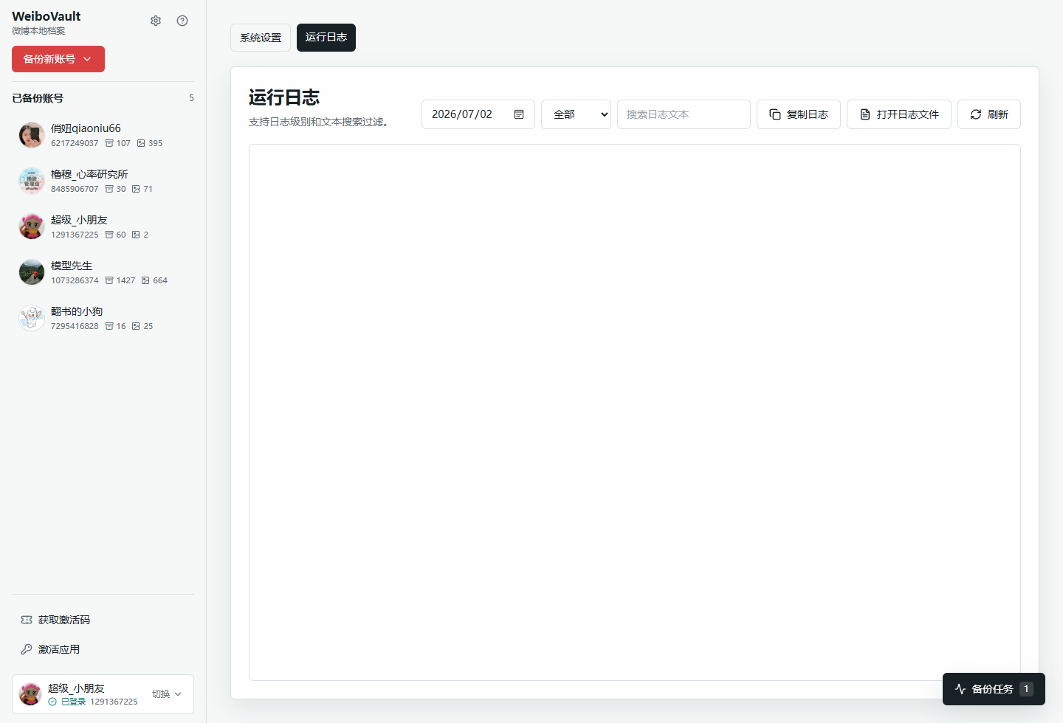Image resolution: width=1063 pixels, height=723 pixels.
Task: Click the UID 1073286374 text
Action: click(75, 280)
